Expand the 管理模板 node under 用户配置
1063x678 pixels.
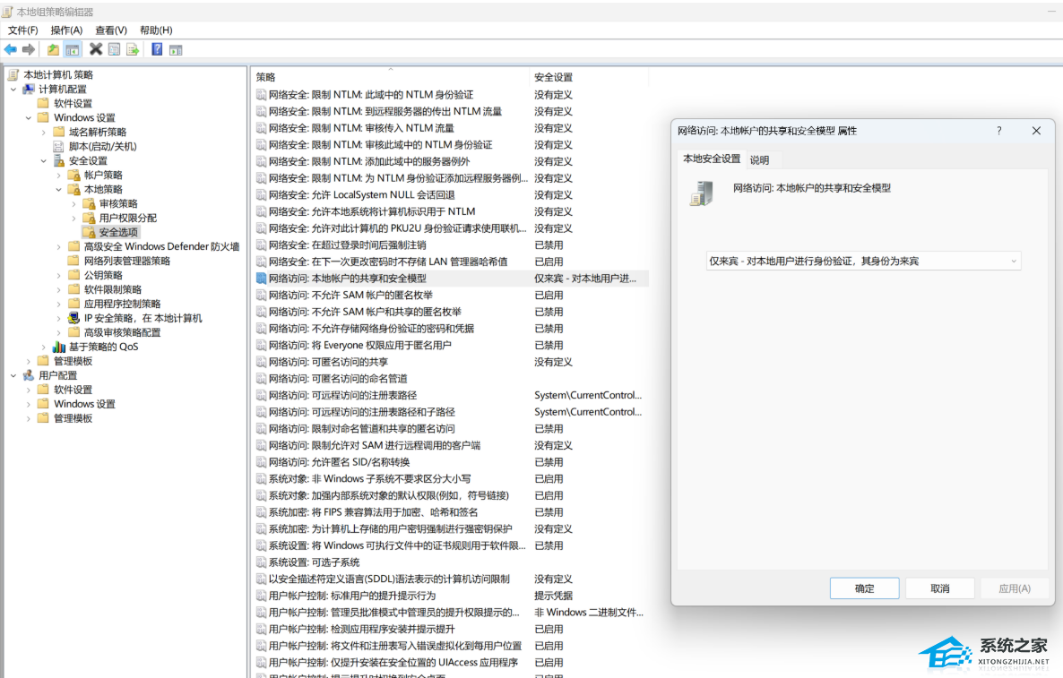click(29, 418)
